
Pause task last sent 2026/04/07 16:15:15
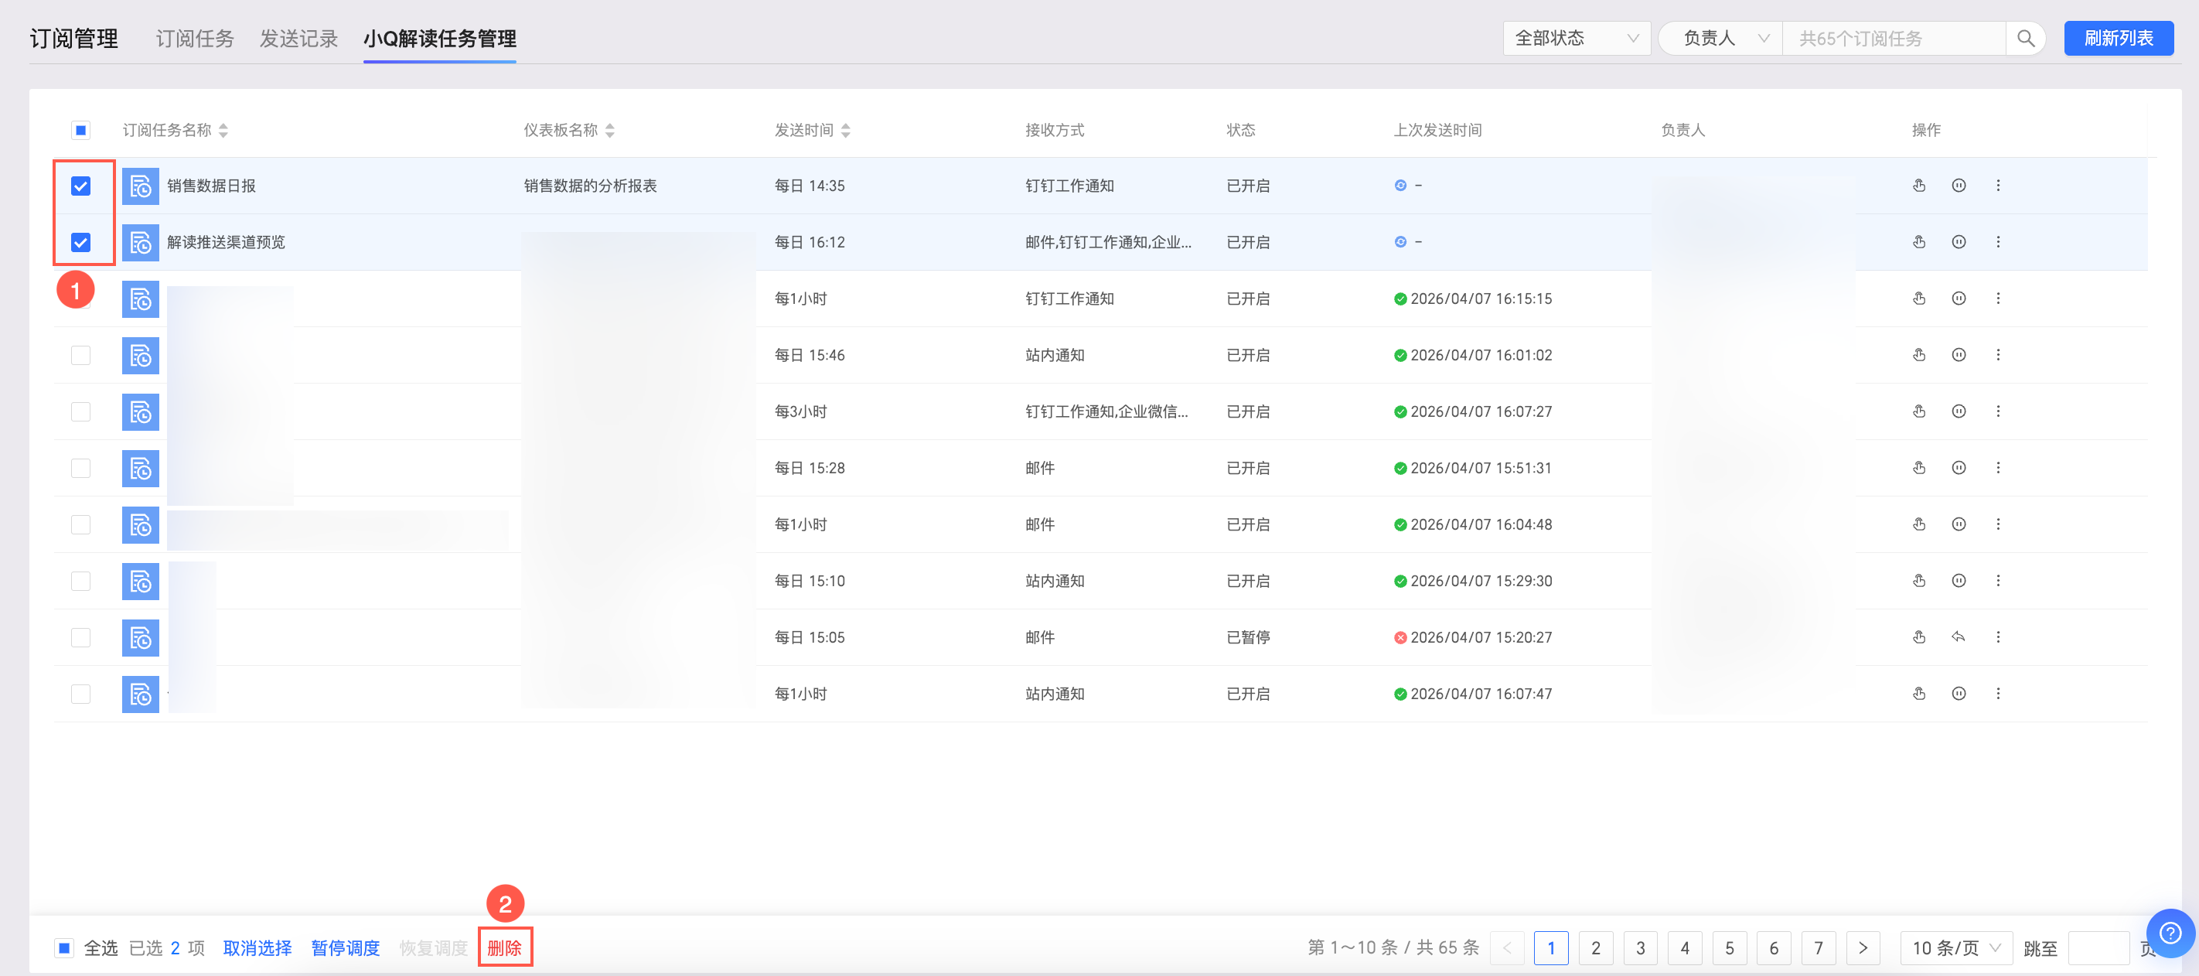(x=1959, y=298)
